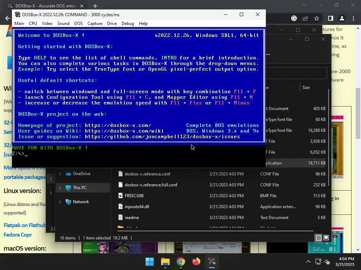Open the Main menu in DOSBox-X
Image resolution: width=361 pixels, height=270 pixels.
point(19,24)
